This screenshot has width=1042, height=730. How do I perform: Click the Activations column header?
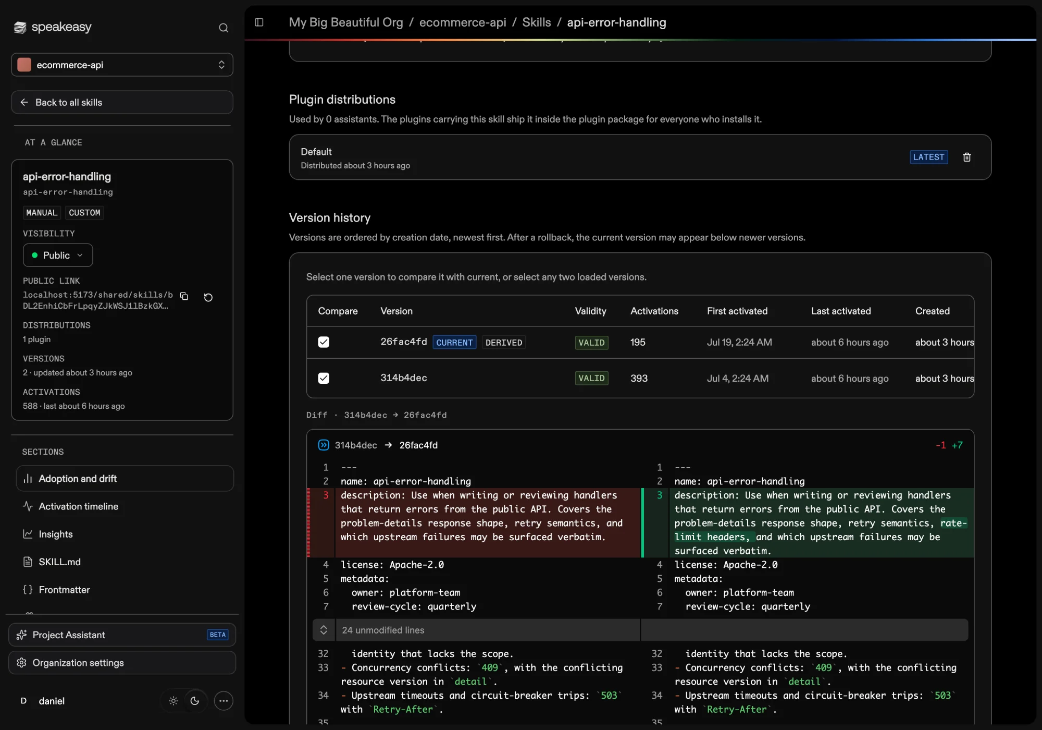tap(654, 311)
